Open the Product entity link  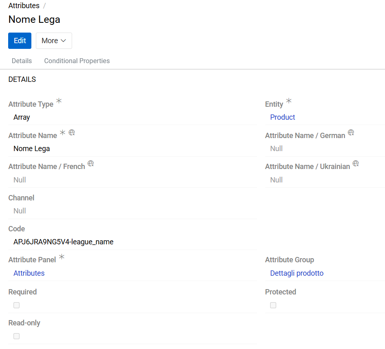pyautogui.click(x=282, y=117)
